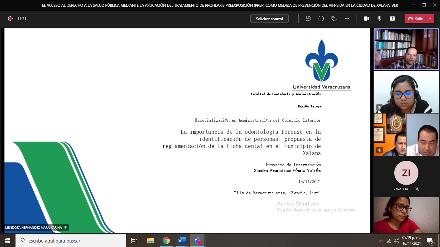
Task: Select the top video of man by bookshelf
Action: pos(406,49)
